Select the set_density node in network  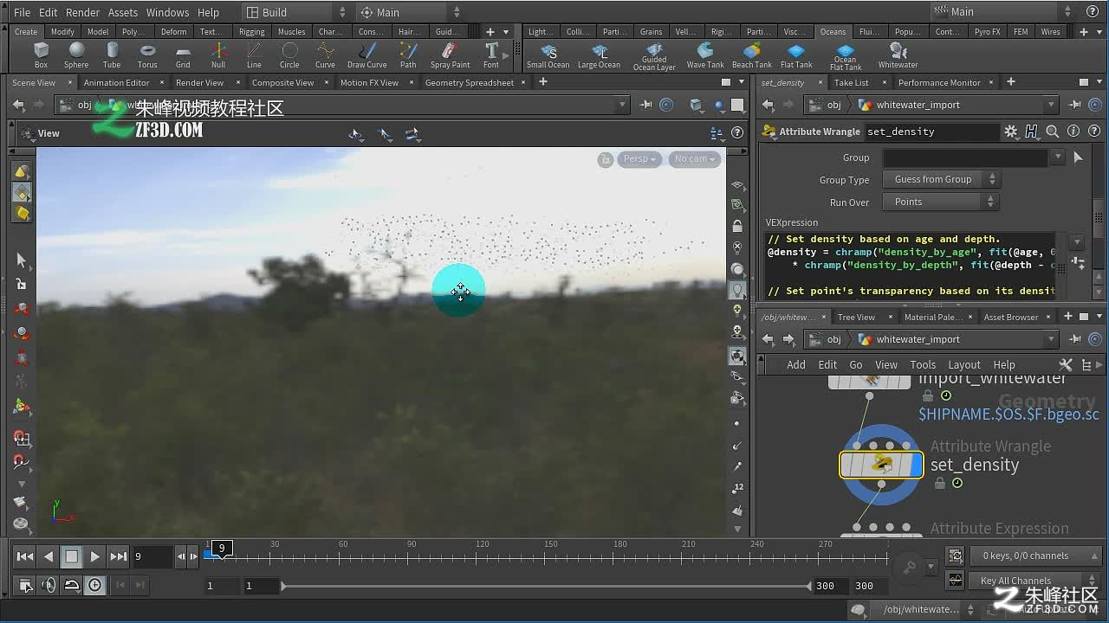click(x=880, y=465)
